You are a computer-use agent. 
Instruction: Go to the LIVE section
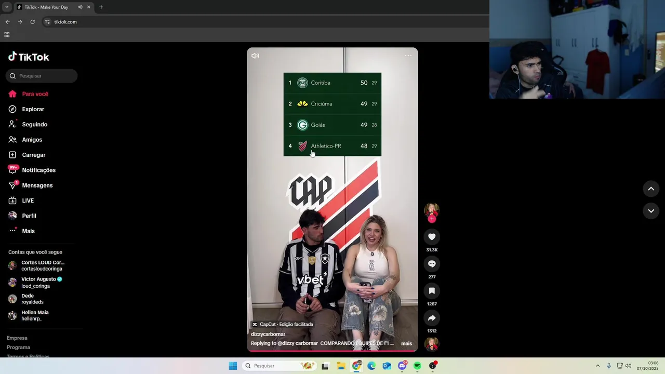(x=21, y=201)
